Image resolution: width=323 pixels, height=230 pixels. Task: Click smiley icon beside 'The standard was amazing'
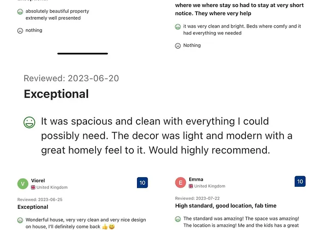(x=178, y=219)
